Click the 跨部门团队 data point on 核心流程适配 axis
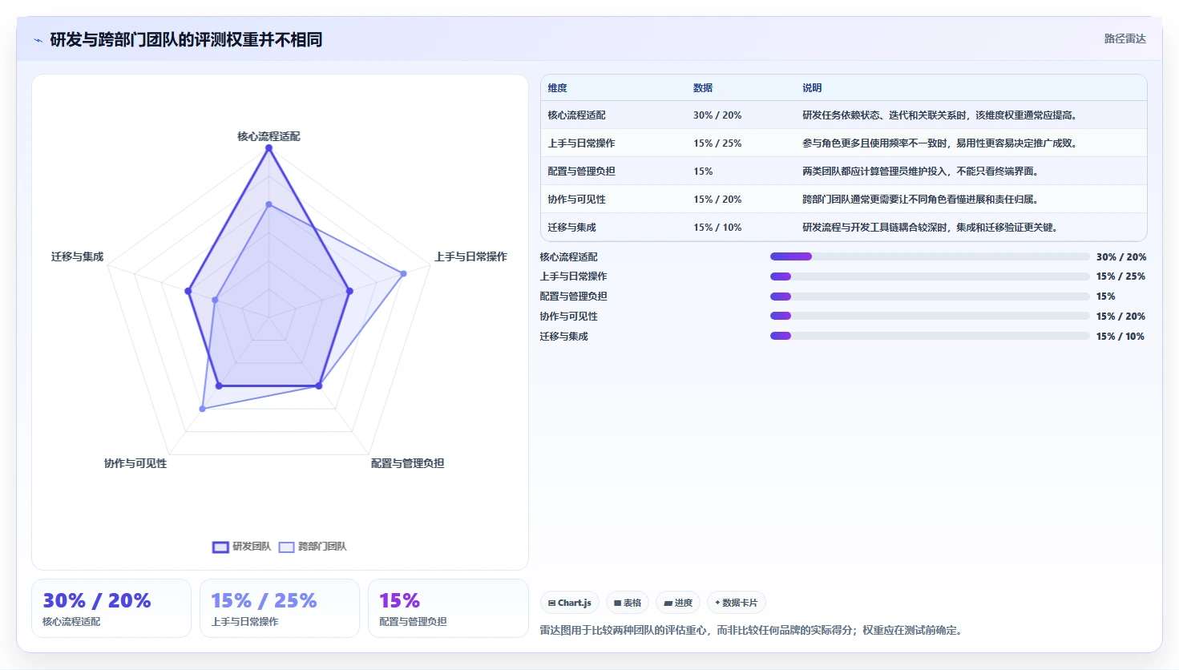This screenshot has height=670, width=1179. (x=269, y=204)
